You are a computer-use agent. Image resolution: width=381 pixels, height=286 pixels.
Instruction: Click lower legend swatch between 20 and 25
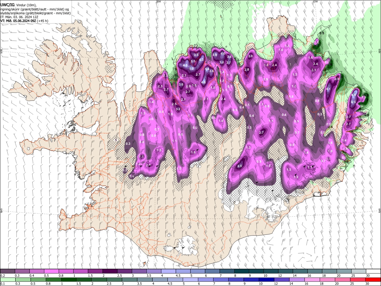342,279
